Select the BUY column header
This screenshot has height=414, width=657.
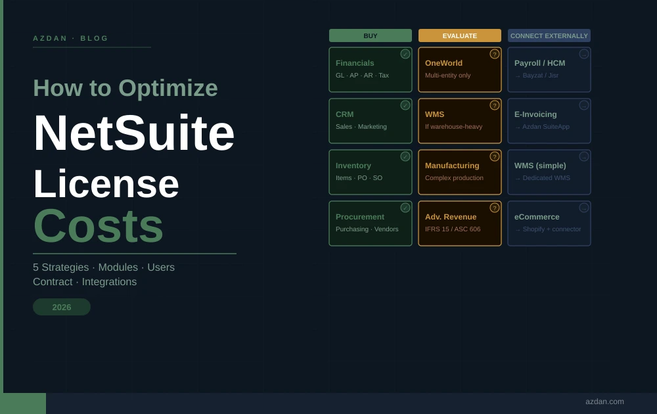371,35
